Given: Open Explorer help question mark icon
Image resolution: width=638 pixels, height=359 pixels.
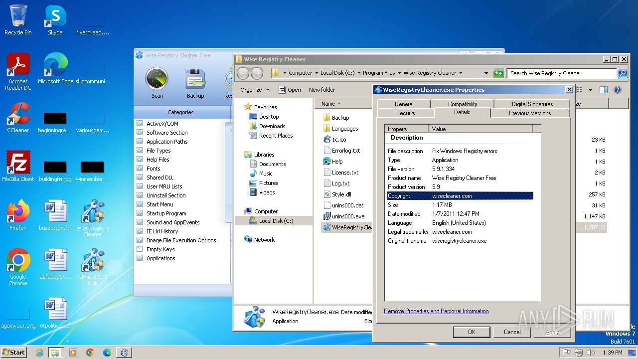Looking at the screenshot, I should click(617, 90).
